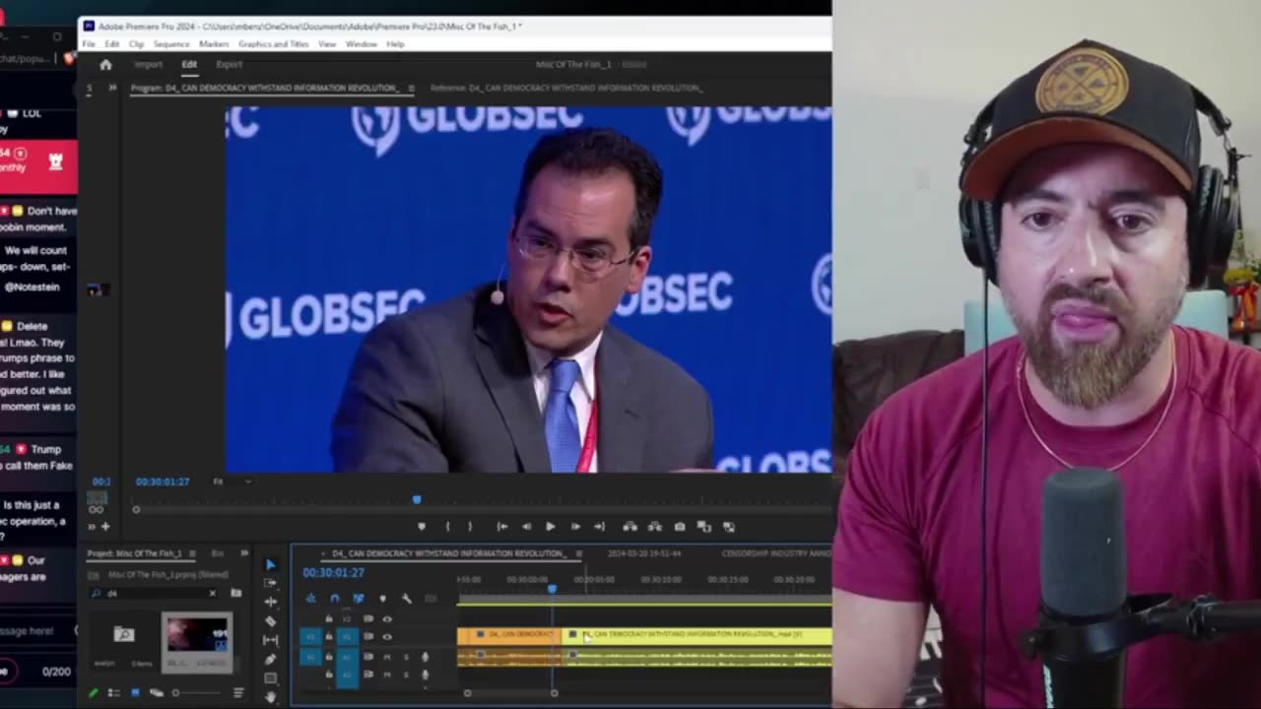Step forward one frame
This screenshot has width=1261, height=709.
[575, 527]
